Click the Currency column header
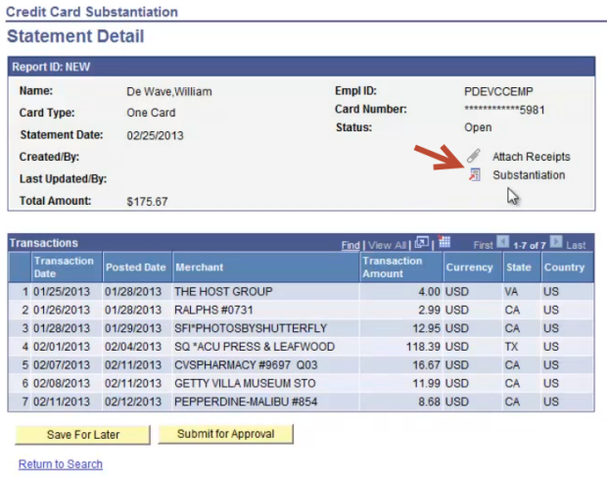 tap(469, 267)
